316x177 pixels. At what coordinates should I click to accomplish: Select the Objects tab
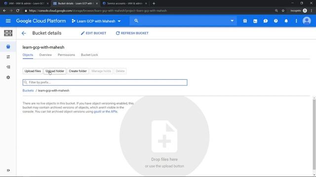pyautogui.click(x=28, y=55)
